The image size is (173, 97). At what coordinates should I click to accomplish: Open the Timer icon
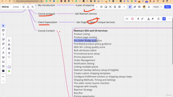point(101,7)
